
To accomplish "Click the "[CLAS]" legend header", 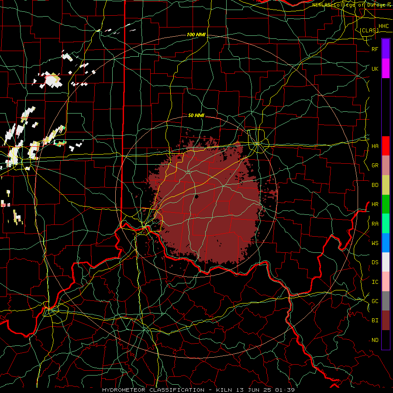I will click(369, 30).
